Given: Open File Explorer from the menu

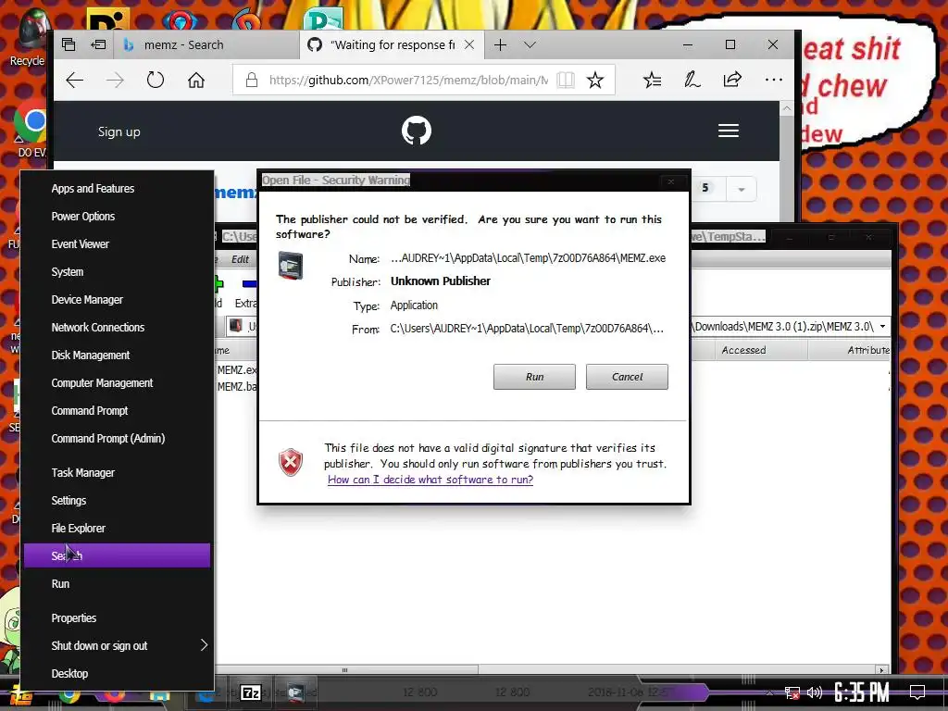Looking at the screenshot, I should [x=78, y=529].
